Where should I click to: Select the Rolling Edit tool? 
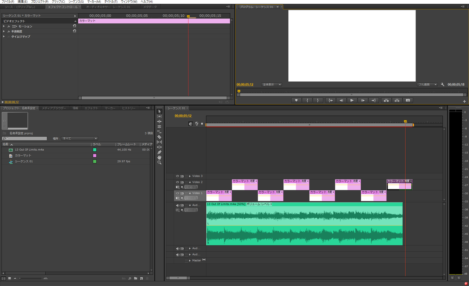tap(159, 126)
